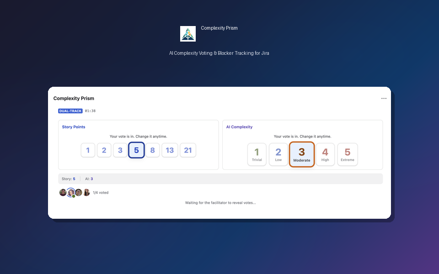Click the AI Complexity heading
Image resolution: width=439 pixels, height=274 pixels.
pos(239,127)
